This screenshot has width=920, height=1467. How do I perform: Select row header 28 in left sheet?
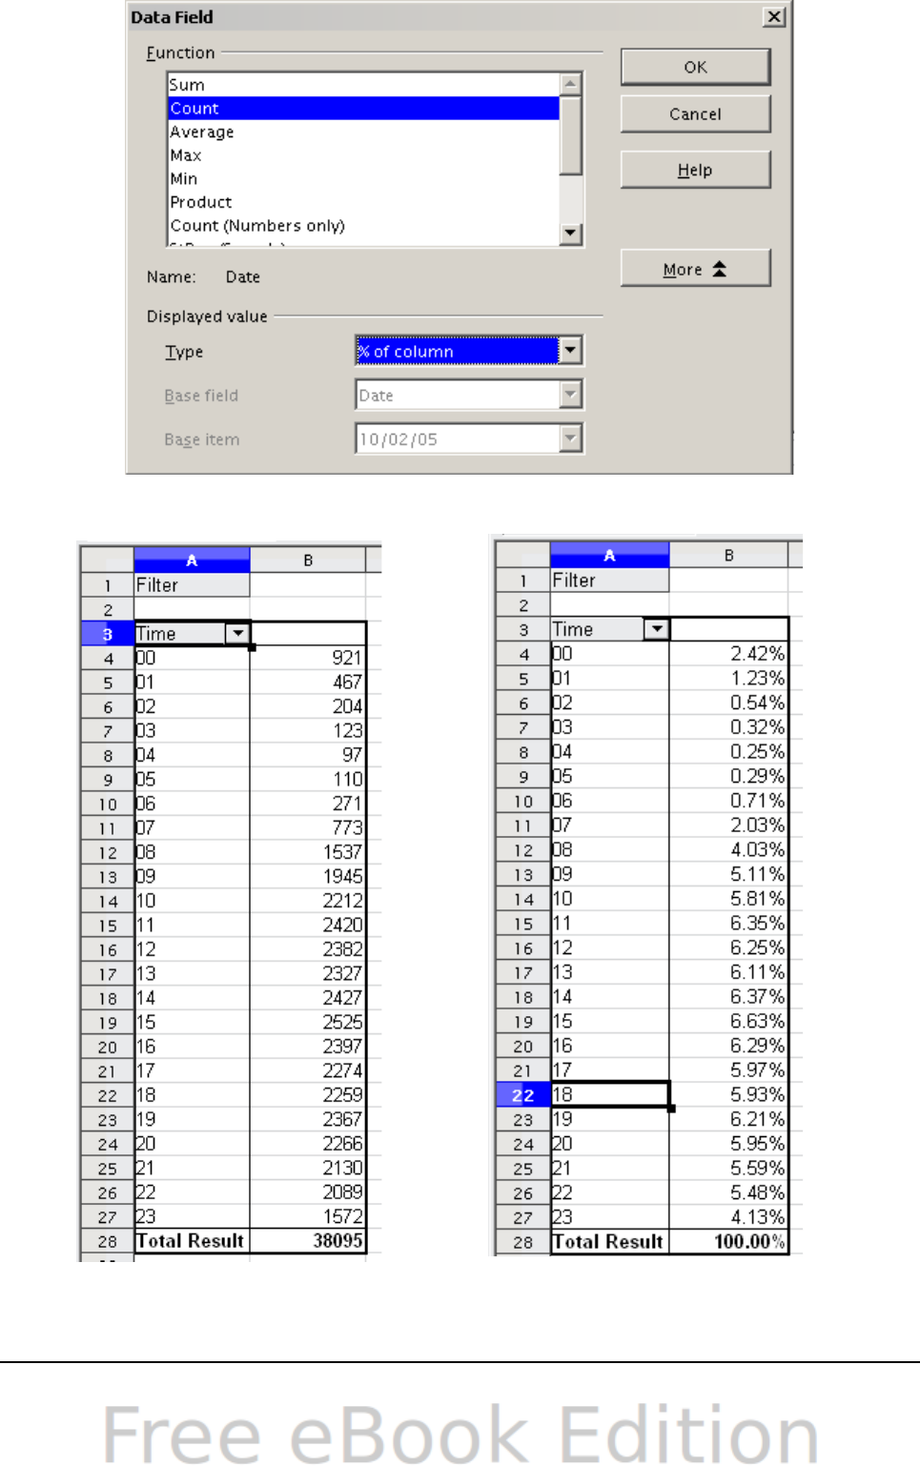point(108,1242)
